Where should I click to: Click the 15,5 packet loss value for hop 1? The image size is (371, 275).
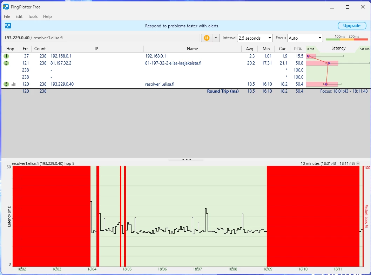tap(299, 56)
